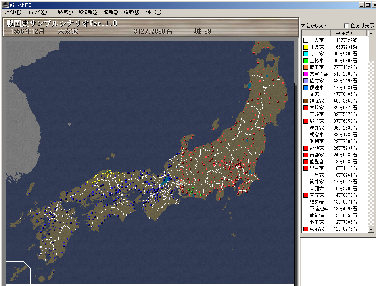Select 三好家 in the daimyo list
The height and width of the screenshot is (286, 376).
(317, 114)
